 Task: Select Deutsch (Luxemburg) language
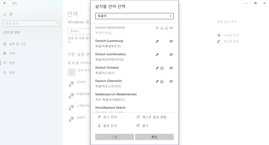click(x=134, y=43)
